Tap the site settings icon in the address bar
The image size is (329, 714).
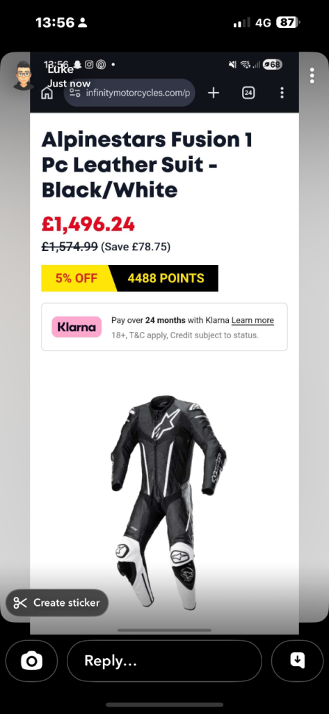(x=75, y=93)
